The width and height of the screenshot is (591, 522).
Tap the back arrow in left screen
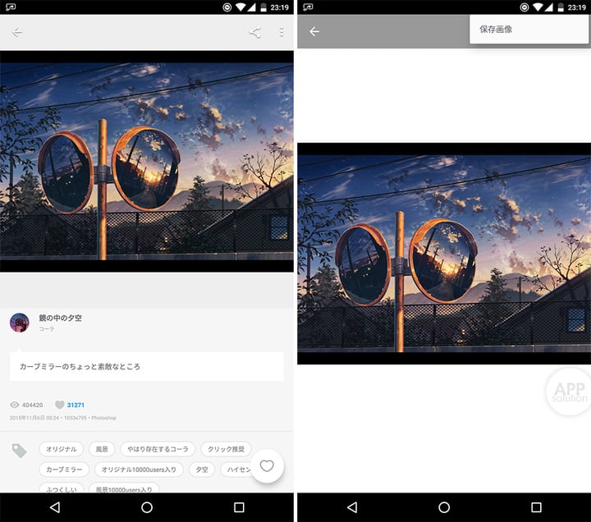(17, 32)
